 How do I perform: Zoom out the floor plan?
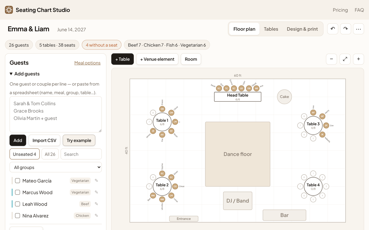pos(331,59)
